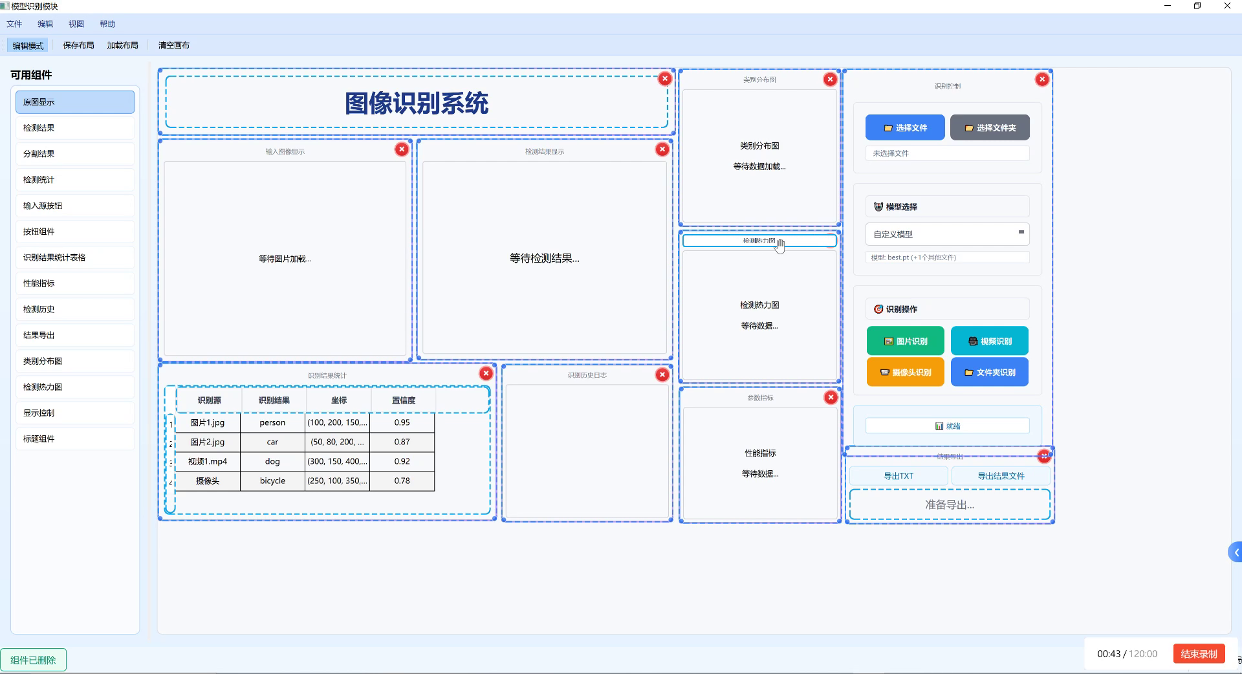The image size is (1242, 674).
Task: Open the 模型选择 model selection header
Action: [x=946, y=206]
